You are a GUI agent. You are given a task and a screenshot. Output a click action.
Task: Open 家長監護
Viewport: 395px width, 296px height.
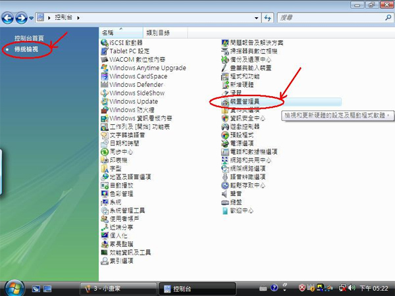click(x=117, y=244)
